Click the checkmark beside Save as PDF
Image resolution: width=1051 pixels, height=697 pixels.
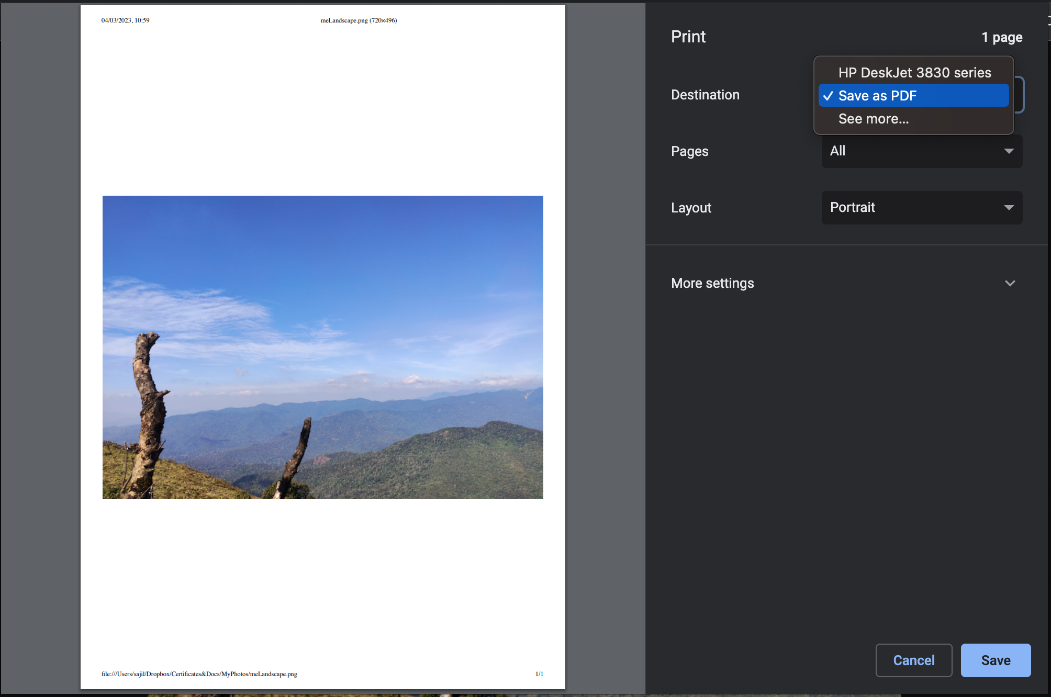[828, 96]
